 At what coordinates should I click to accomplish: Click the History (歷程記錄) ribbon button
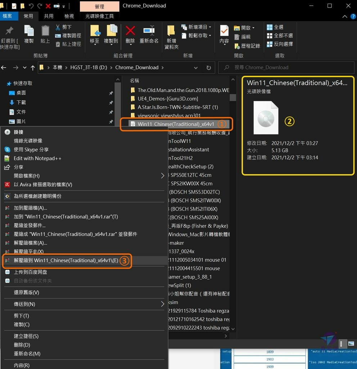pos(247,46)
